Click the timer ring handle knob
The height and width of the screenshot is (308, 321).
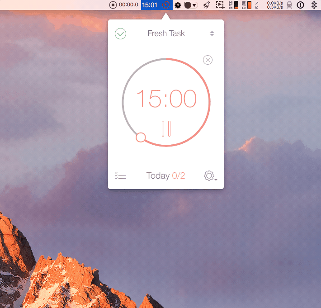click(141, 137)
